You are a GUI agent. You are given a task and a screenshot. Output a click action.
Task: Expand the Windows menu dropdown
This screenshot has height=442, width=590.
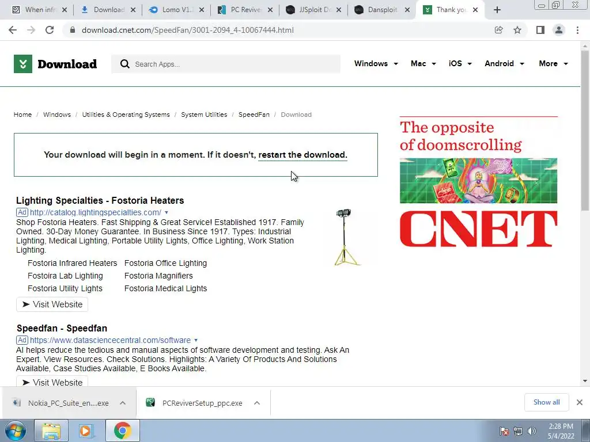[395, 64]
